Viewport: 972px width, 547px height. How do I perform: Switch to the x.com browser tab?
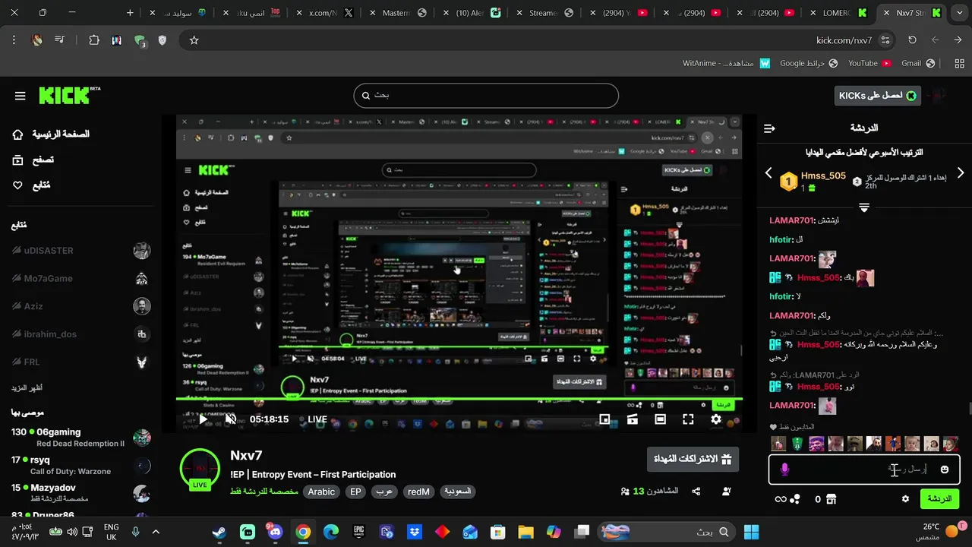point(325,13)
